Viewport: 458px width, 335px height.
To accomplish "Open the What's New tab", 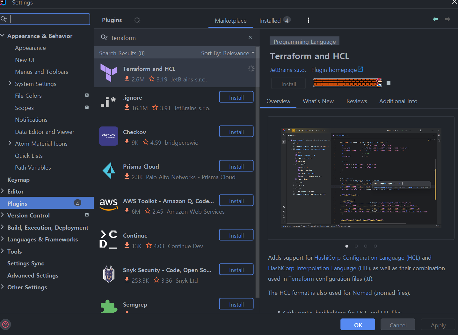I will tap(318, 101).
